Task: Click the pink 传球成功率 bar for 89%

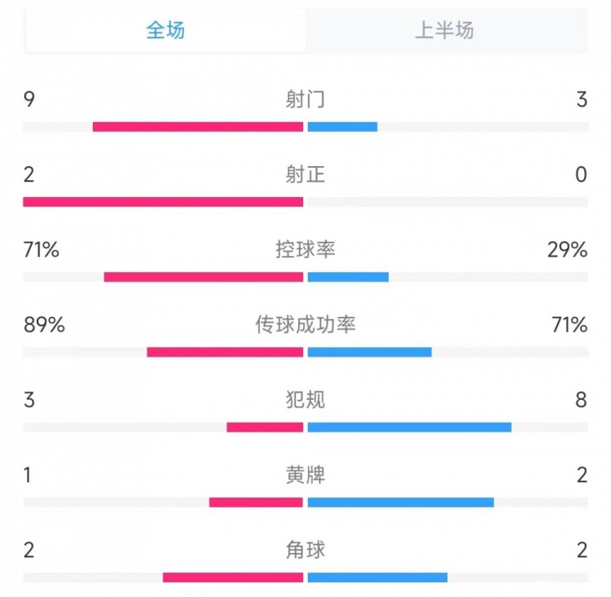Action: (x=225, y=353)
